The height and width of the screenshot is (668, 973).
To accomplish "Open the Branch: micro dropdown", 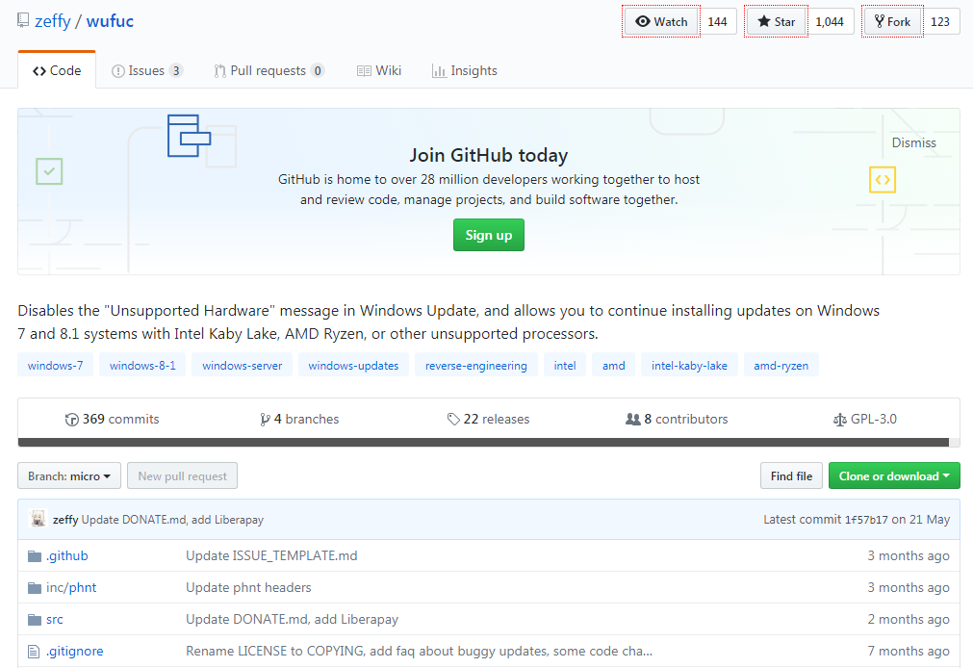I will pyautogui.click(x=69, y=476).
